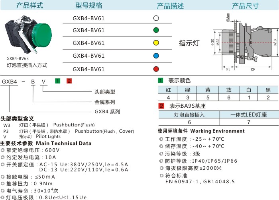This screenshot has height=200, width=279.
Task: Click the 一体式LED灯座 table cell
Action: click(x=248, y=115)
